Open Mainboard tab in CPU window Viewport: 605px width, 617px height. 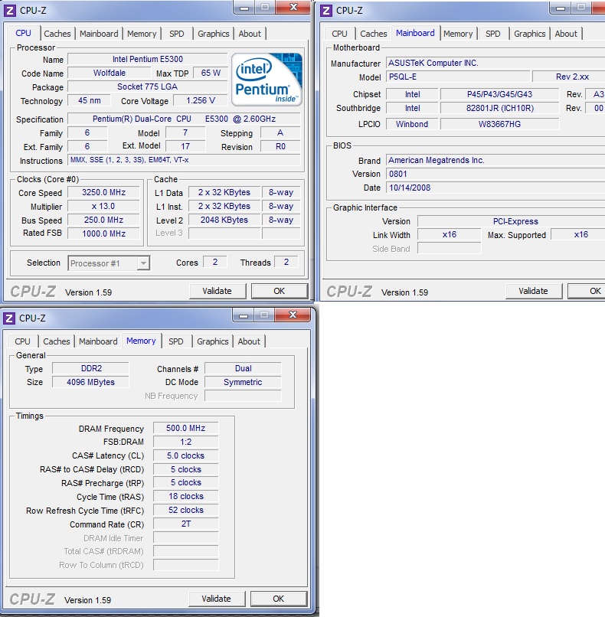[99, 34]
